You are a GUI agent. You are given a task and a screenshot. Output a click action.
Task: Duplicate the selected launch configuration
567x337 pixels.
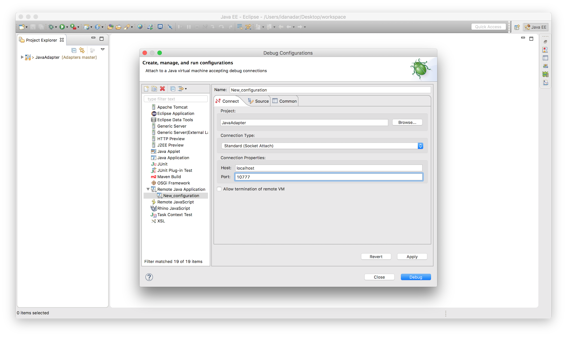pyautogui.click(x=154, y=89)
